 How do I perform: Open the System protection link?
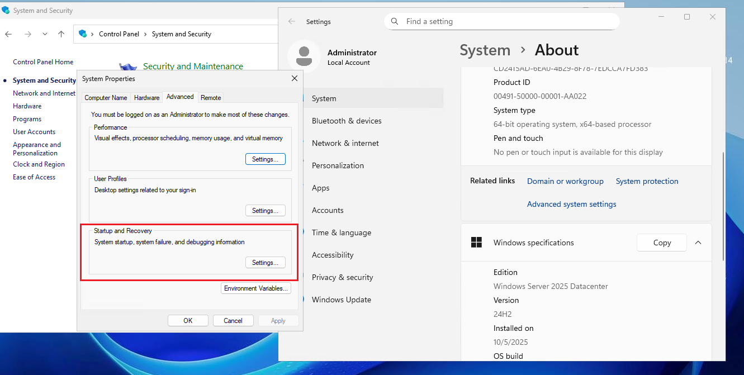647,181
